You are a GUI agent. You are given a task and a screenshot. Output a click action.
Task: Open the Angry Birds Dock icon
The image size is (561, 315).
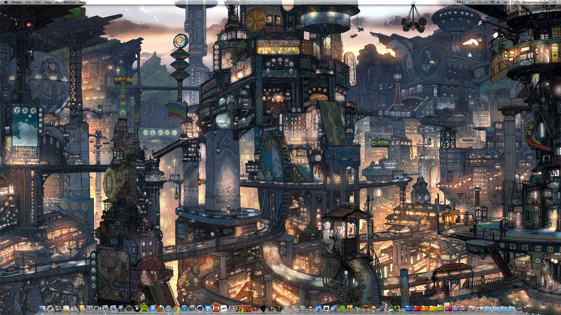232,308
